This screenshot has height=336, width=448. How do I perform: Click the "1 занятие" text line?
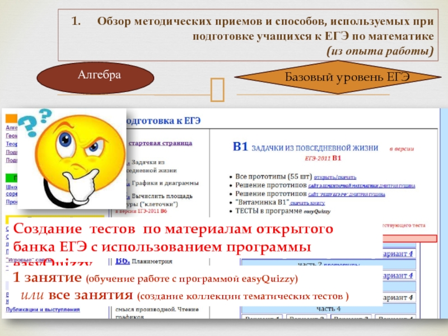click(155, 278)
